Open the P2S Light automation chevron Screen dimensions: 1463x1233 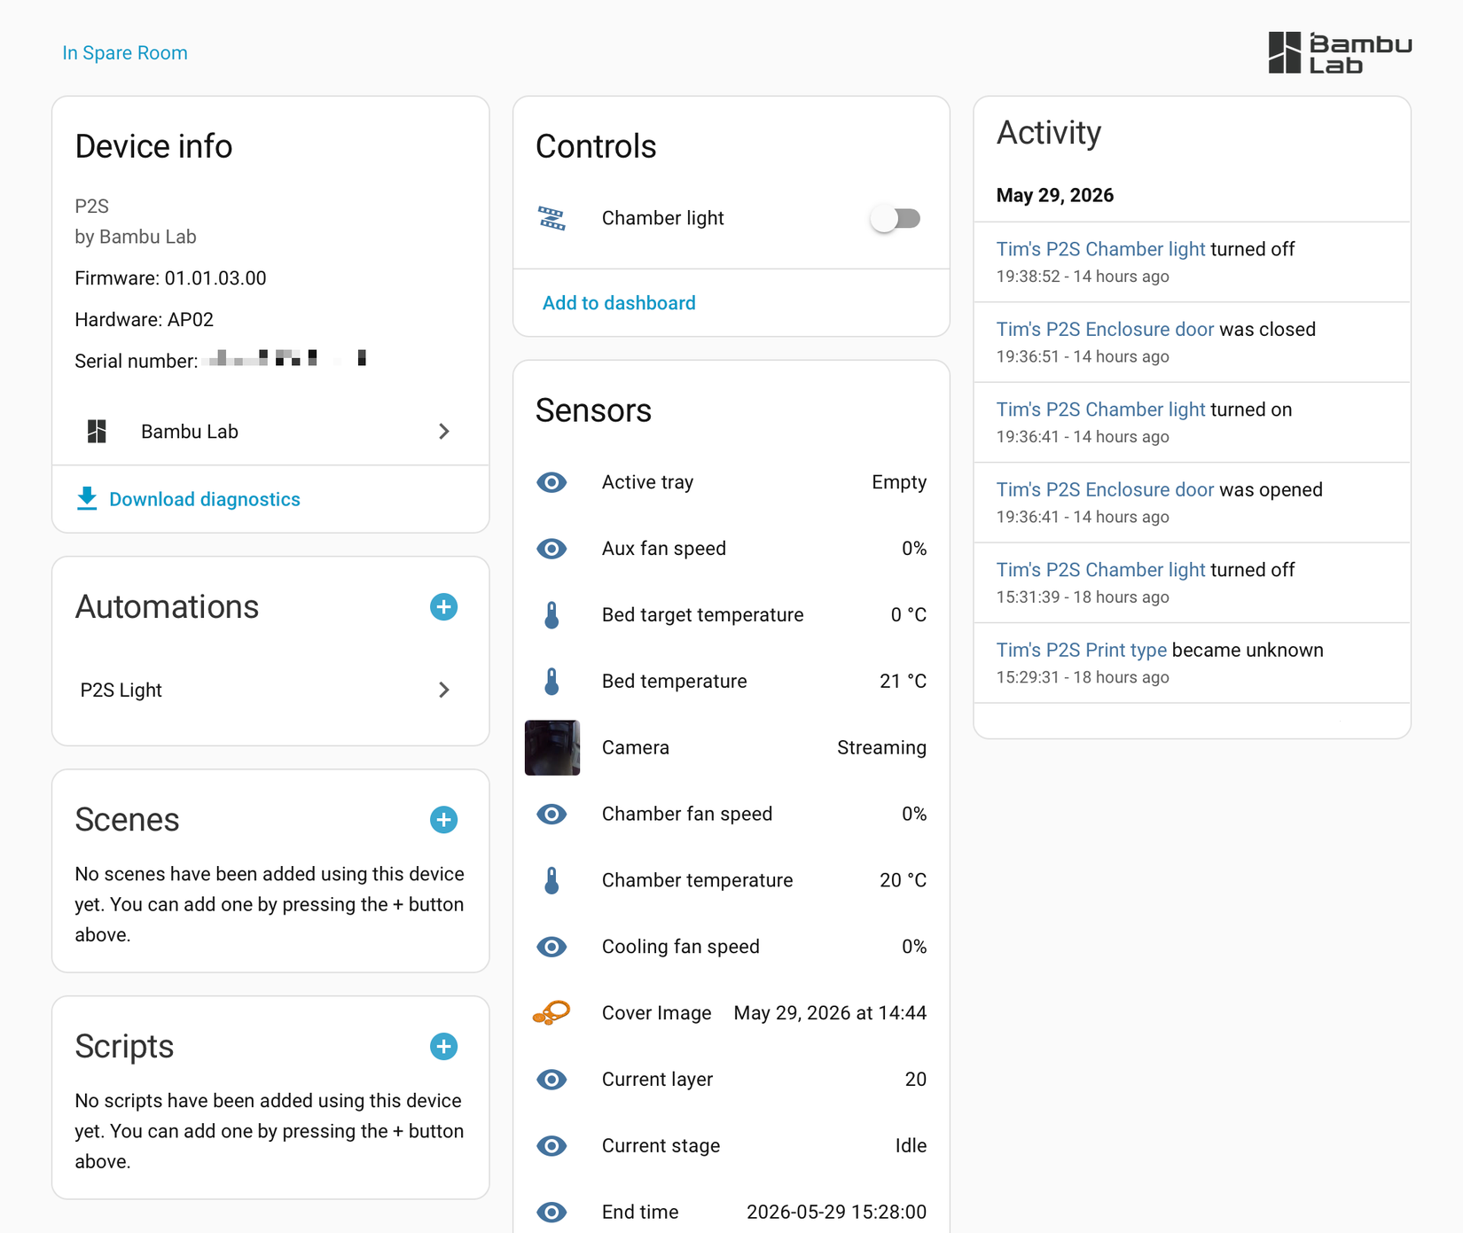pos(444,690)
